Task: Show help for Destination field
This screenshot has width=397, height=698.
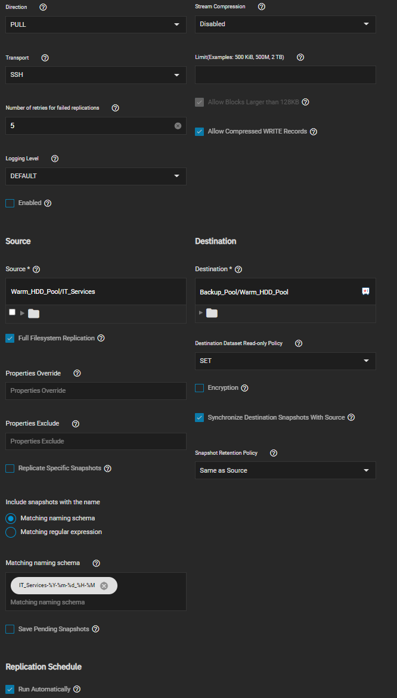Action: 238,269
